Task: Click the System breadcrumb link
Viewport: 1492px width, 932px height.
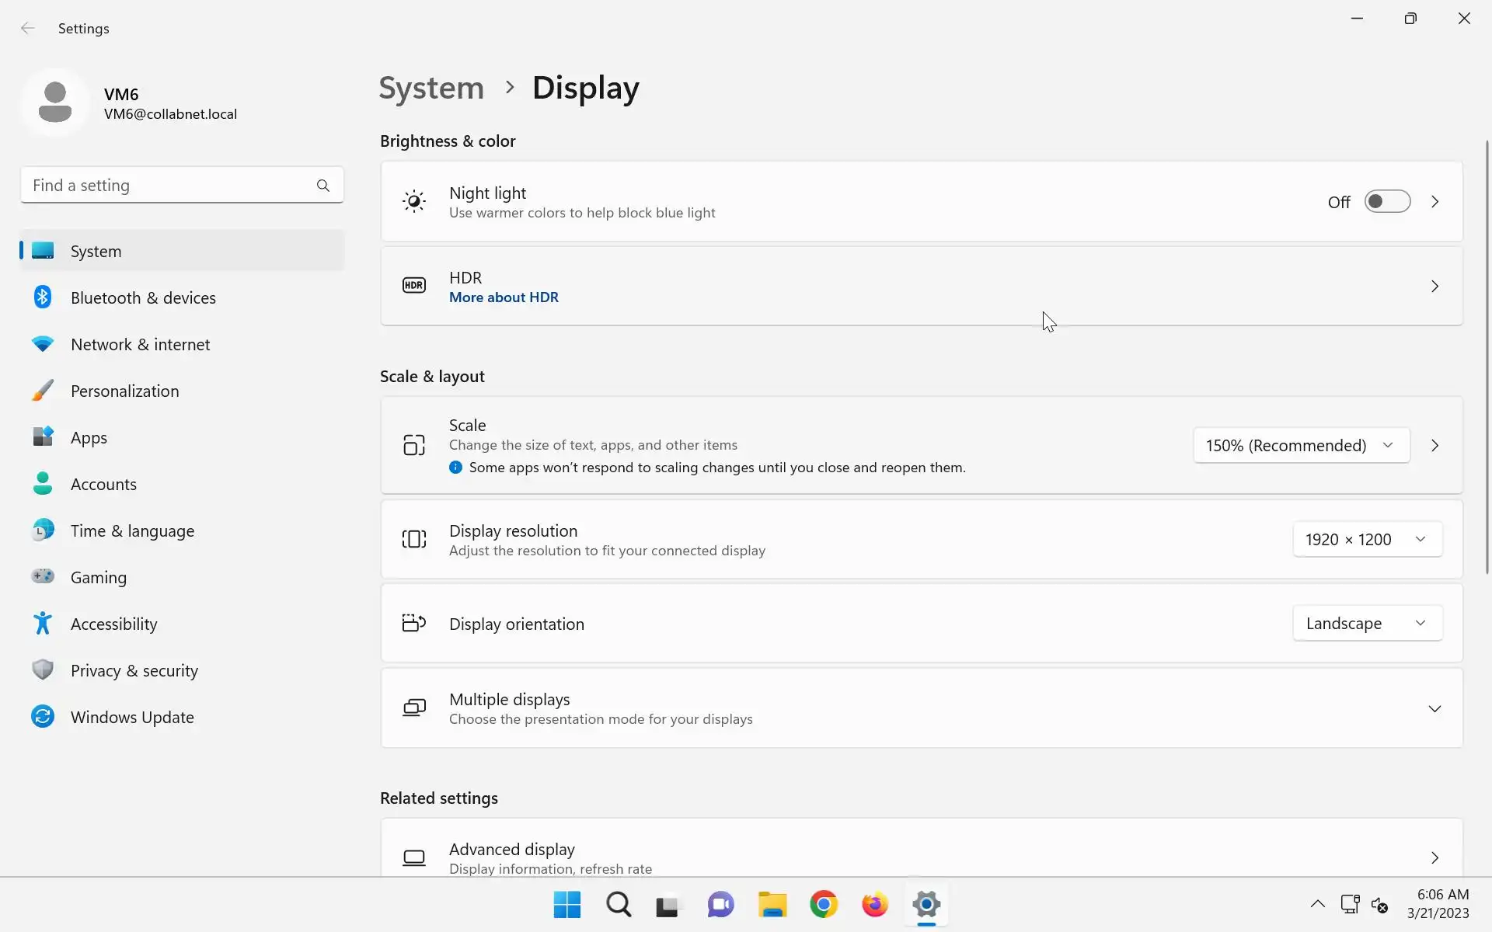Action: pyautogui.click(x=431, y=88)
